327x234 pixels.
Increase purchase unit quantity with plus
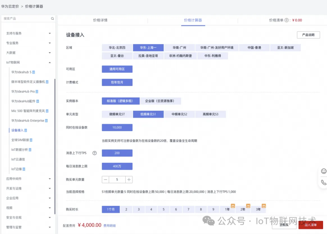coord(129,180)
